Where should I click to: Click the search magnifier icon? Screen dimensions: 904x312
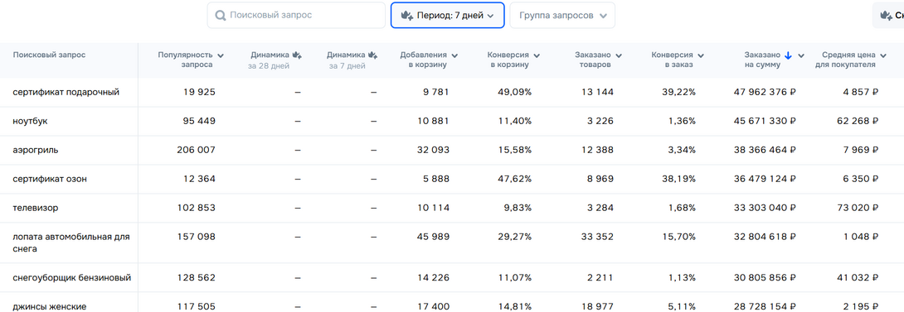(x=221, y=16)
